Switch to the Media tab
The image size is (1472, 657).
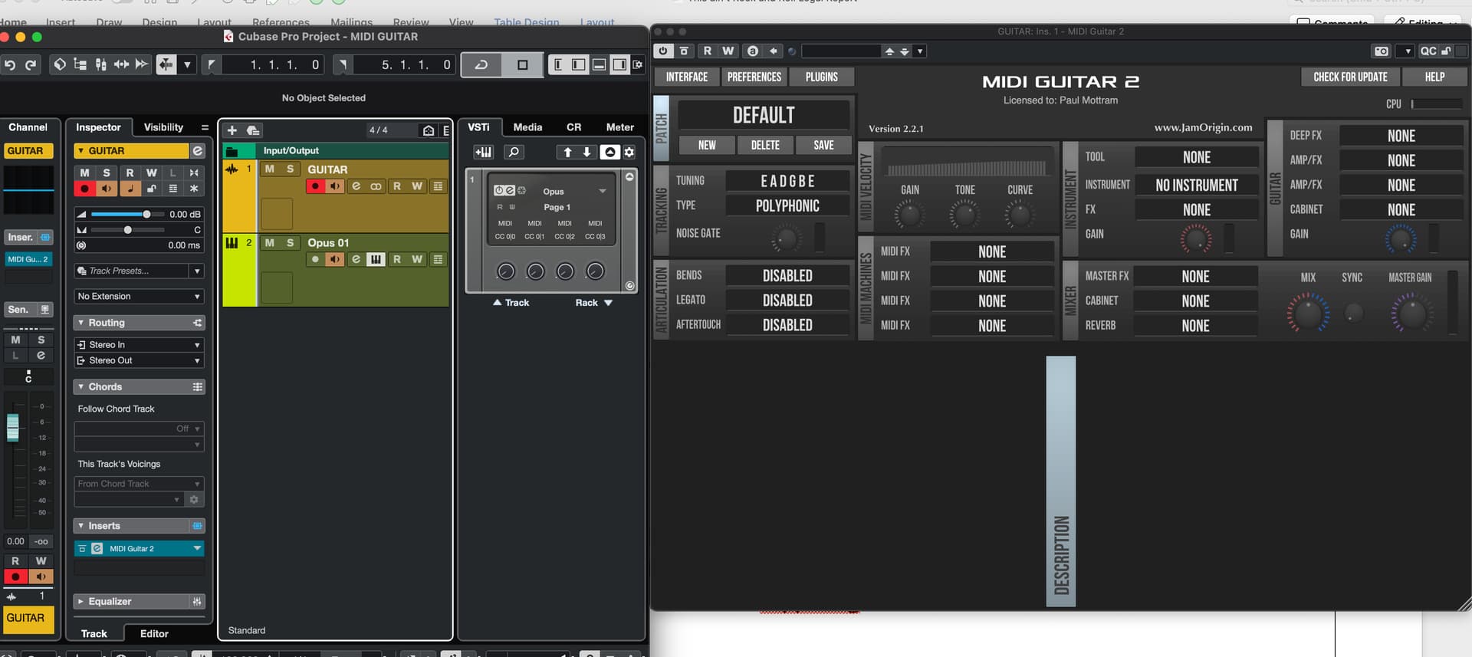[x=527, y=127]
